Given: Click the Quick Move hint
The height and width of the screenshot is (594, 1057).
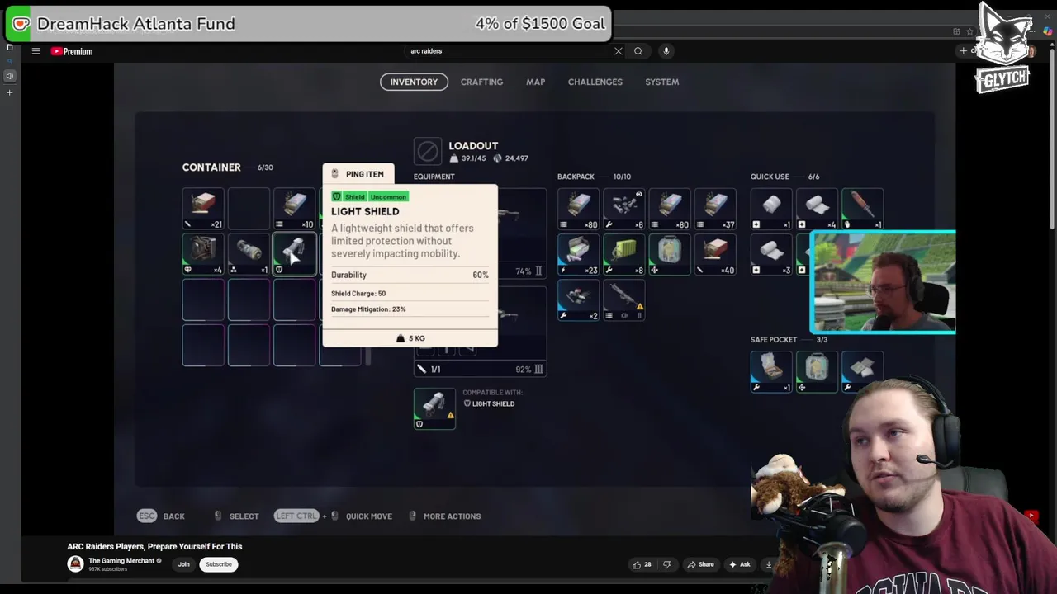Looking at the screenshot, I should click(x=334, y=516).
